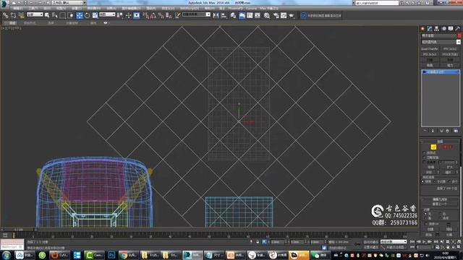
Task: Select preview selection SubObj radio button
Action: (435, 181)
